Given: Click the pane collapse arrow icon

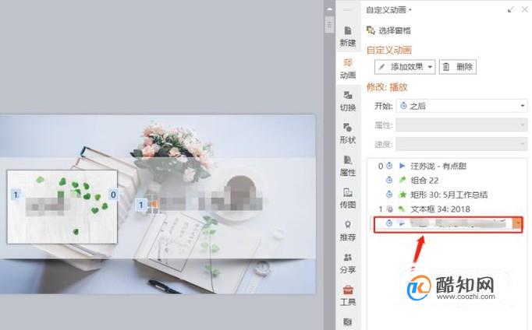Looking at the screenshot, I should tap(511, 9).
